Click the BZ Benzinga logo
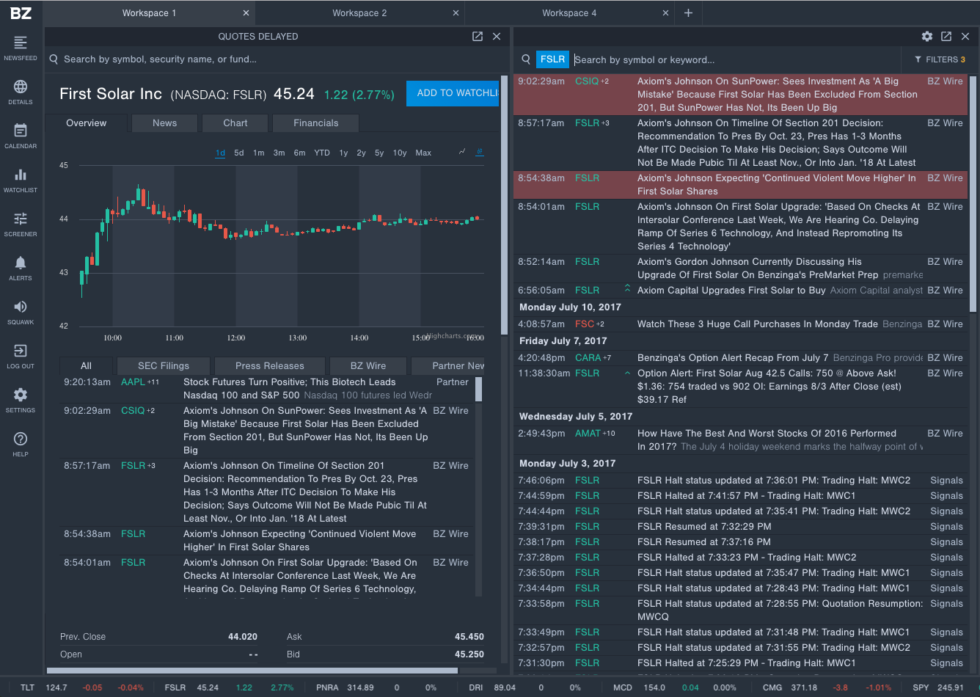The image size is (980, 697). point(21,12)
